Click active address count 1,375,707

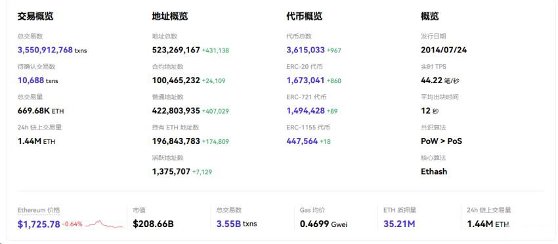pyautogui.click(x=171, y=172)
